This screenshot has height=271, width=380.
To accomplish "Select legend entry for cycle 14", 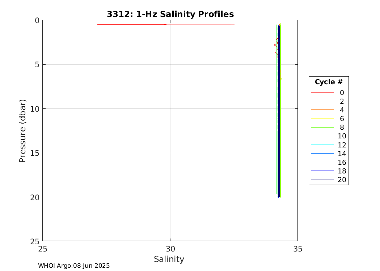I will [x=329, y=154].
